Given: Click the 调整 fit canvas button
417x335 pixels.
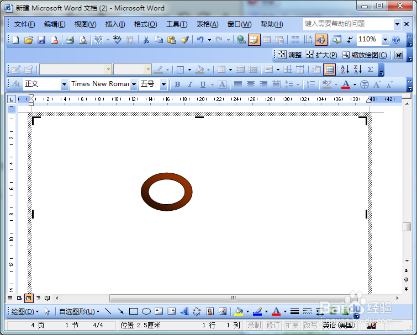Looking at the screenshot, I should click(x=290, y=55).
